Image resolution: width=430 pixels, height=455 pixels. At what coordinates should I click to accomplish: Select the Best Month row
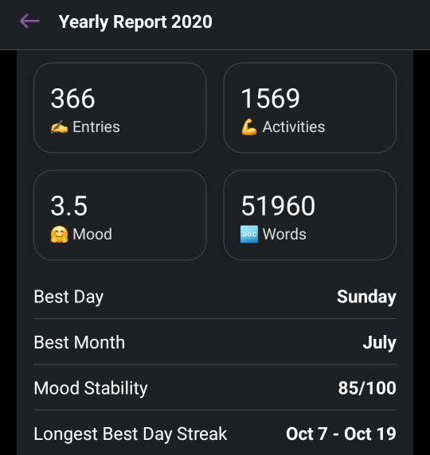(215, 342)
